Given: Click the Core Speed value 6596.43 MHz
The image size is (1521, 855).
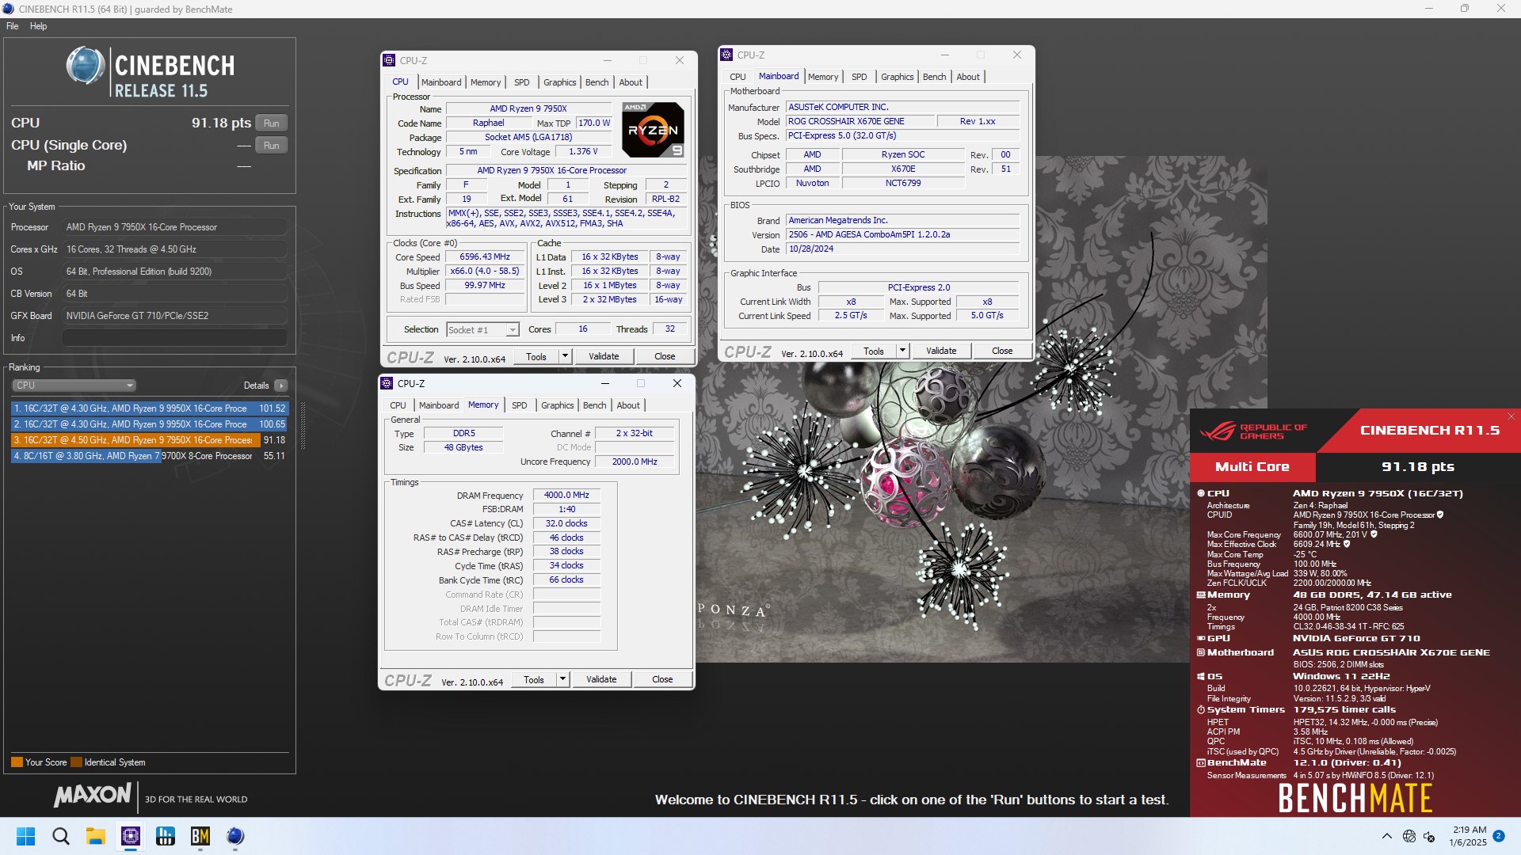Looking at the screenshot, I should click(485, 256).
